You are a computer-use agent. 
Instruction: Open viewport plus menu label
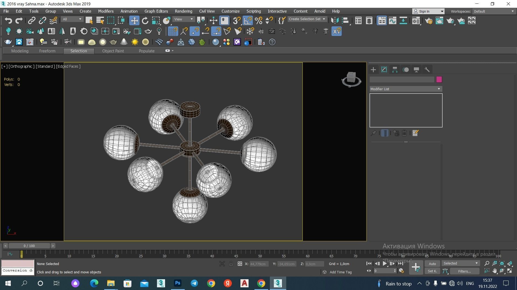(x=4, y=66)
